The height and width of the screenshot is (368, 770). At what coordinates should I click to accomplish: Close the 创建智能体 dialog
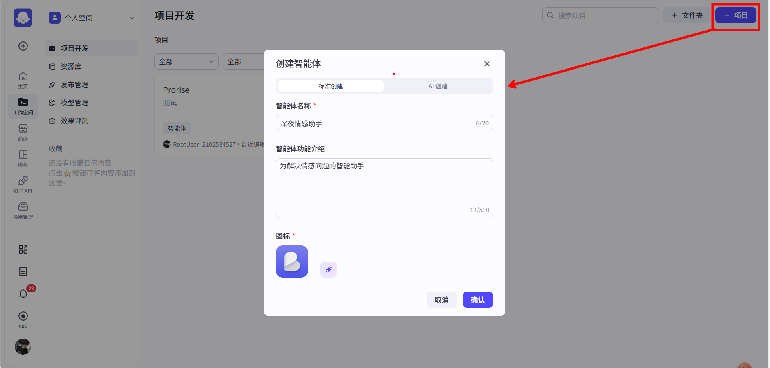[487, 64]
